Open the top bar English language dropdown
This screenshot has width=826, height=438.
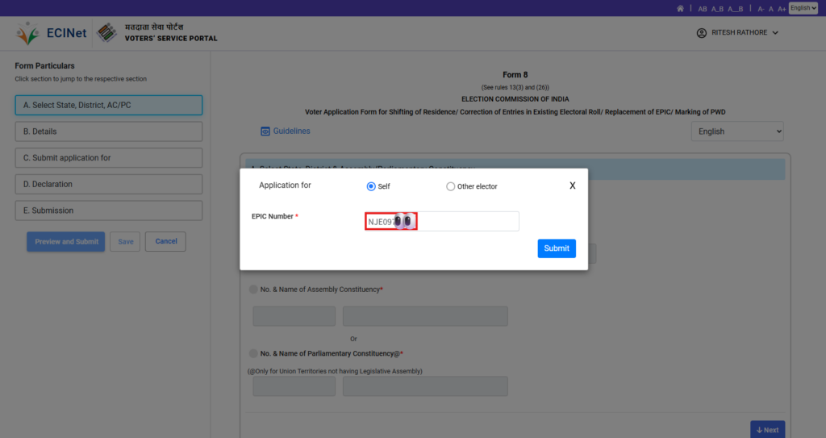coord(803,8)
